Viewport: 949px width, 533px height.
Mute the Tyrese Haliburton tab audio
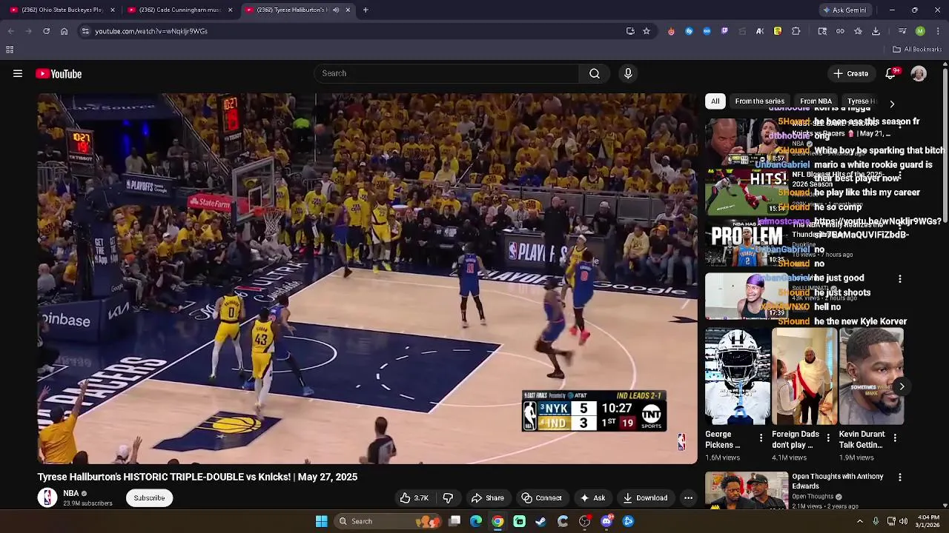336,10
